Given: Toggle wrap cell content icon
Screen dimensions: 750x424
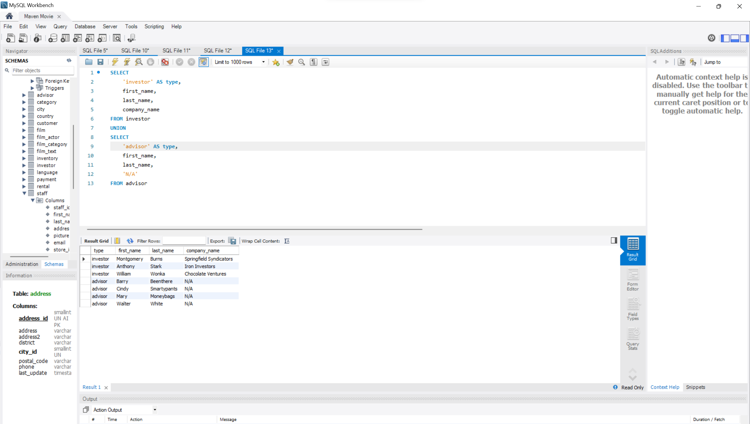Looking at the screenshot, I should (287, 241).
